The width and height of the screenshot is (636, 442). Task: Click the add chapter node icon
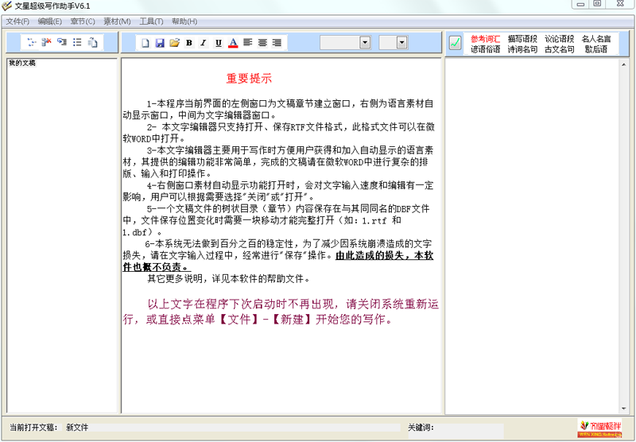pos(31,43)
